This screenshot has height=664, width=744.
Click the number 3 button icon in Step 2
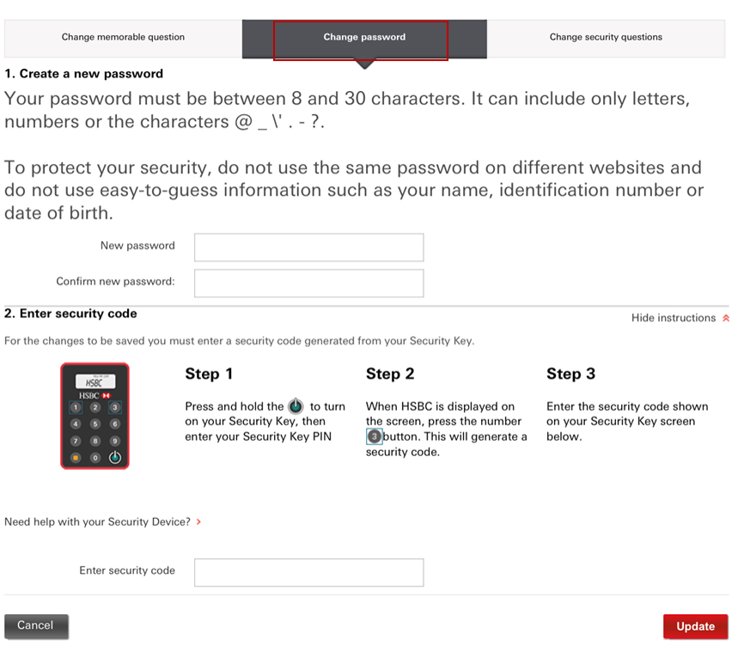click(x=374, y=436)
